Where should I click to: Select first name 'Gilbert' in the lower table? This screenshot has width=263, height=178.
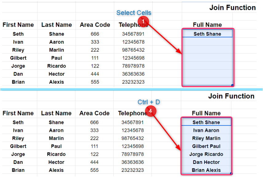point(18,146)
